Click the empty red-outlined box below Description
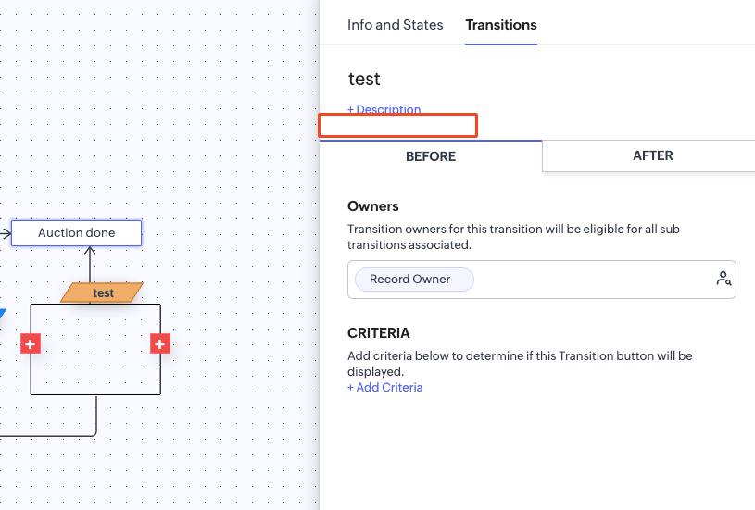Image resolution: width=755 pixels, height=510 pixels. pyautogui.click(x=397, y=125)
